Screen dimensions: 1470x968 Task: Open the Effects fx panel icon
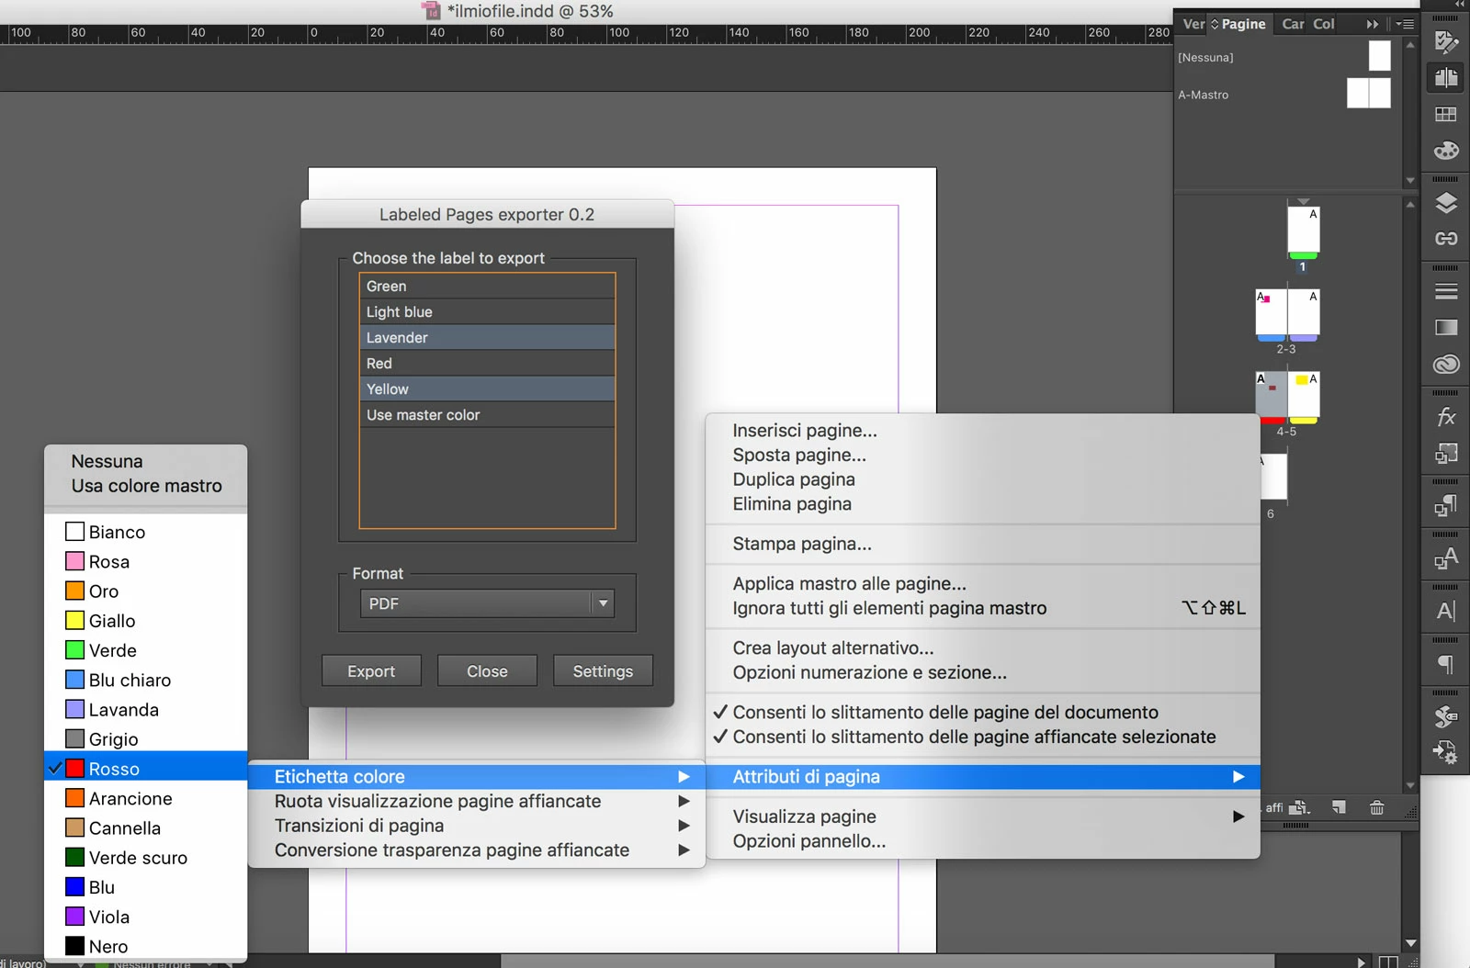[1446, 417]
